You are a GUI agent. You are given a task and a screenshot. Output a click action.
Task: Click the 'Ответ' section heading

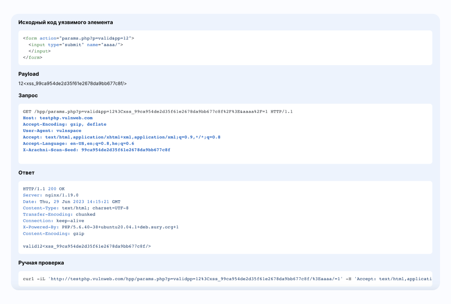point(27,173)
